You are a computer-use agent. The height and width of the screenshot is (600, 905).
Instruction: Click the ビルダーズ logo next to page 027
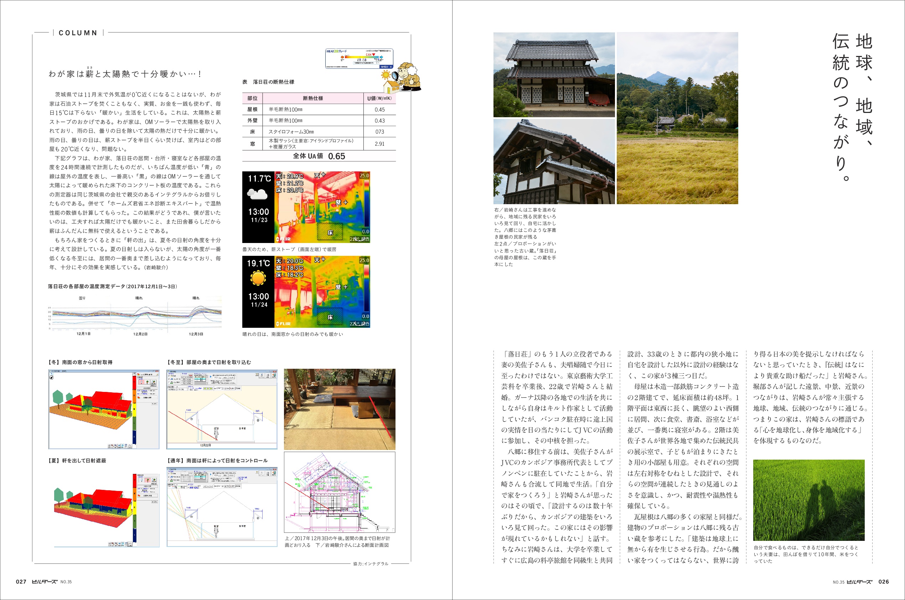pyautogui.click(x=45, y=581)
